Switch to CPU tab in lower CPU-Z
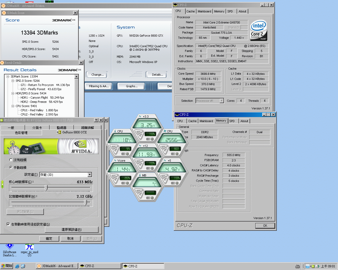 click(180, 121)
